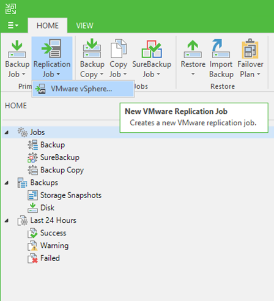Click the Failed status icon
Image resolution: width=274 pixels, height=301 pixels.
click(32, 258)
